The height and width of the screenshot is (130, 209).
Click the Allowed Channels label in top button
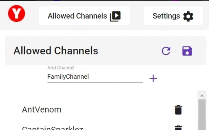pyautogui.click(x=77, y=16)
